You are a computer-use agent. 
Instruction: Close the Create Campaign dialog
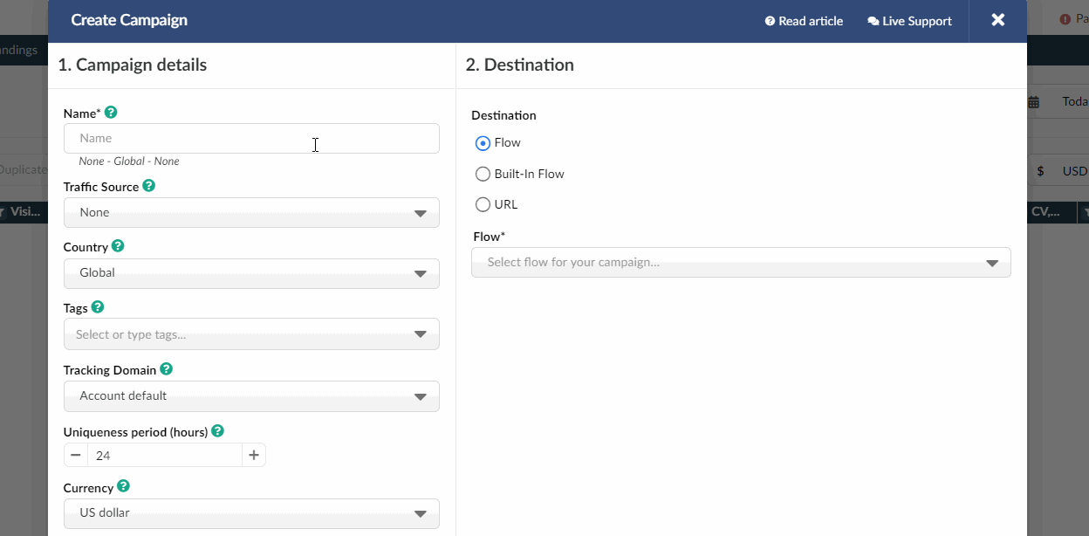[998, 20]
